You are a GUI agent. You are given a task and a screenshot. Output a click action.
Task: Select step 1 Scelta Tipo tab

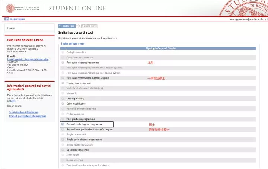[67, 26]
